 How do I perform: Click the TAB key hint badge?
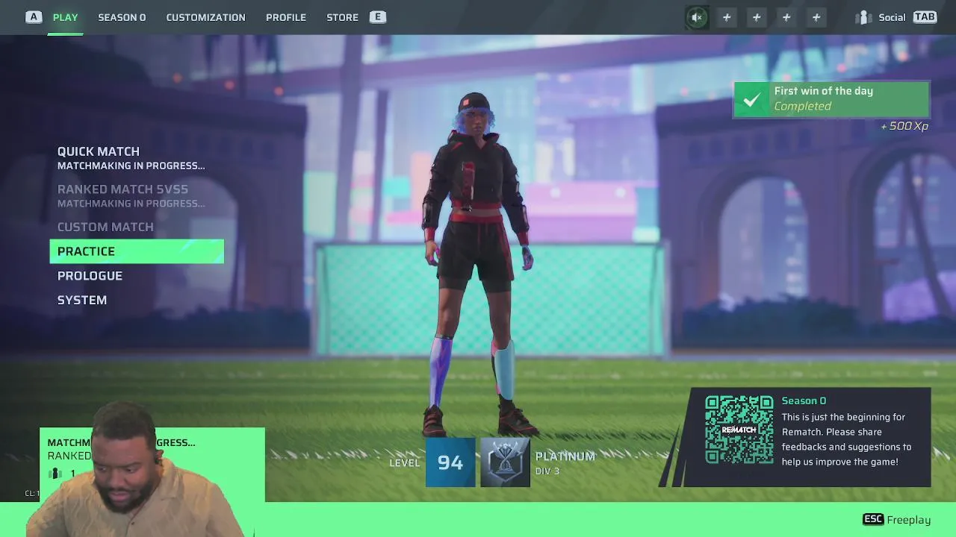pyautogui.click(x=925, y=17)
